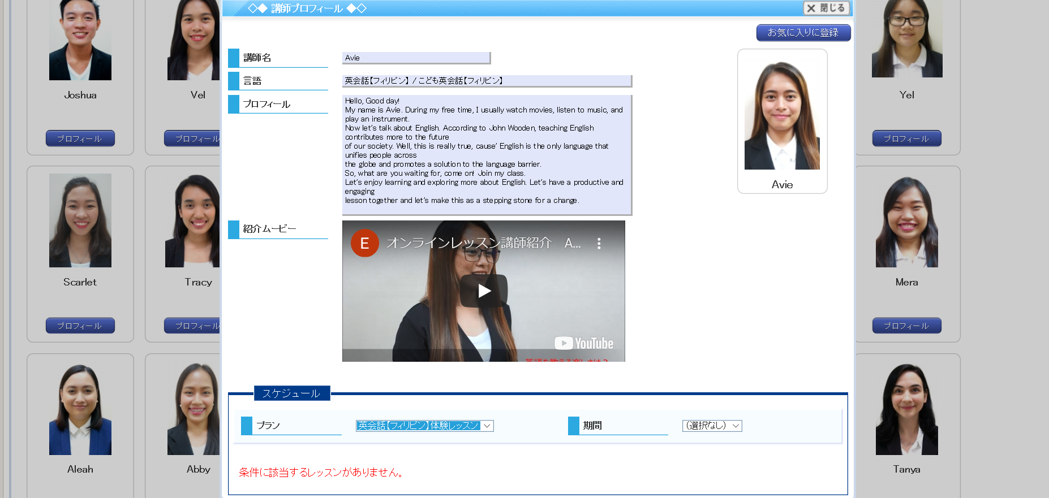1049x498 pixels.
Task: Click Mera's instructor photo
Action: [906, 222]
